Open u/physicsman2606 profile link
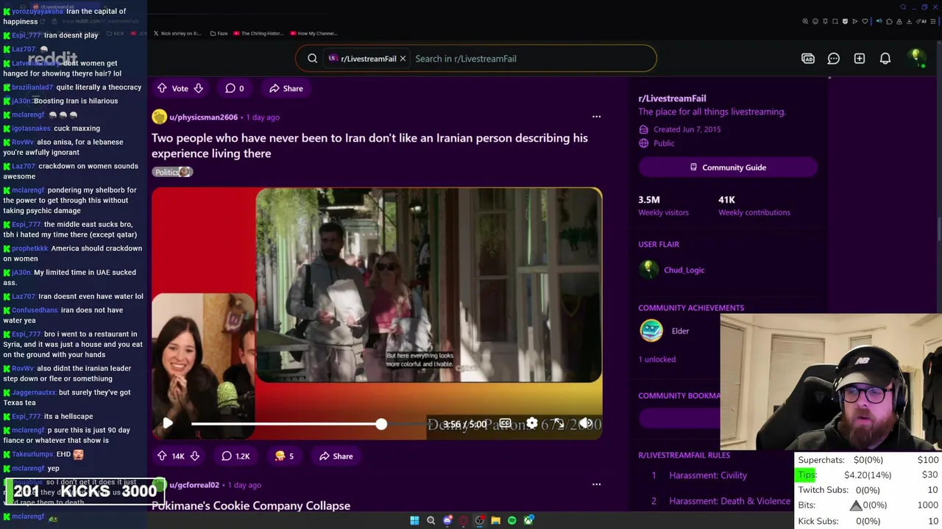This screenshot has height=529, width=942. (203, 117)
